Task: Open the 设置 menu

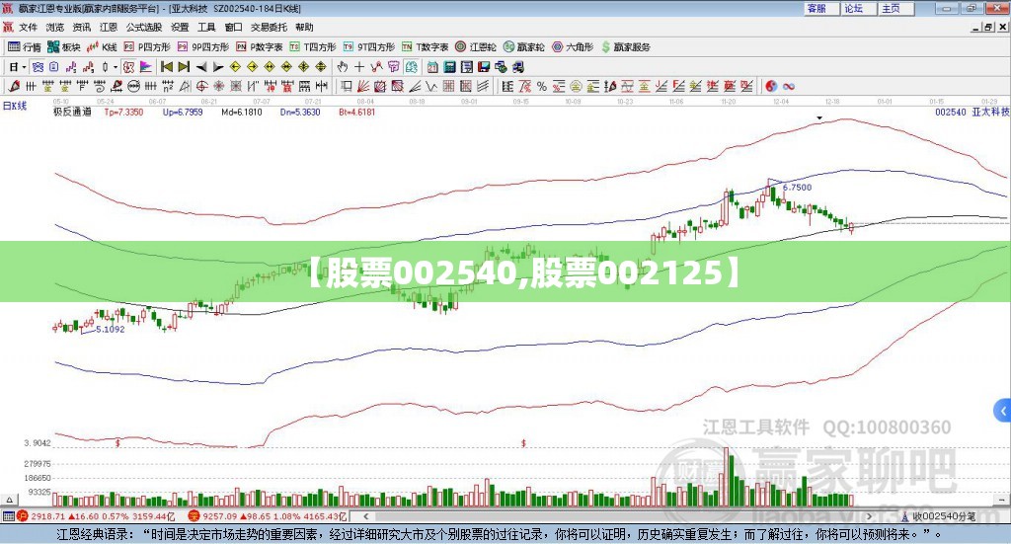Action: [x=180, y=27]
